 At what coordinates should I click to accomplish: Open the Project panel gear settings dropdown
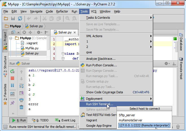[x=40, y=32]
